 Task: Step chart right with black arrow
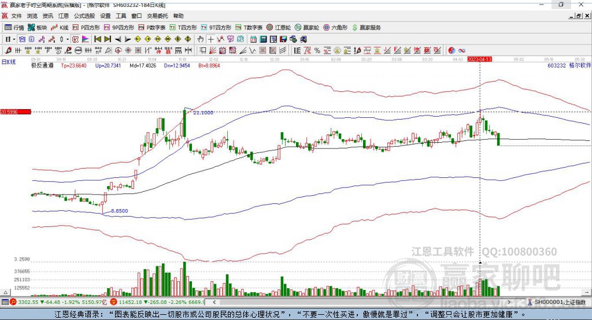click(x=128, y=39)
